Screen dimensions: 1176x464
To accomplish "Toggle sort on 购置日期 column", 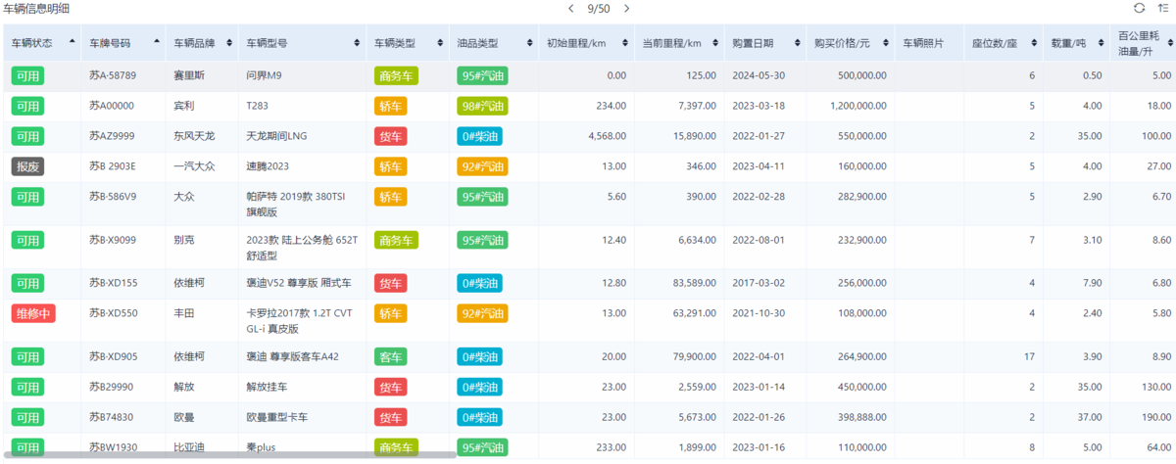I will [796, 43].
